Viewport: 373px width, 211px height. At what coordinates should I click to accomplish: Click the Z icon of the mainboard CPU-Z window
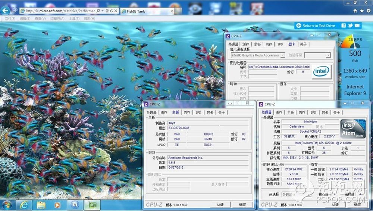(146, 104)
